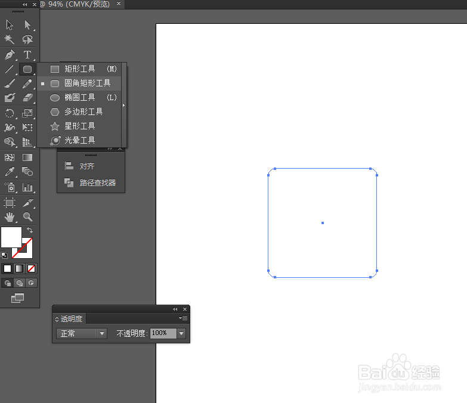Image resolution: width=467 pixels, height=403 pixels.
Task: Select the Symbol Sprayer tool
Action: (10, 188)
